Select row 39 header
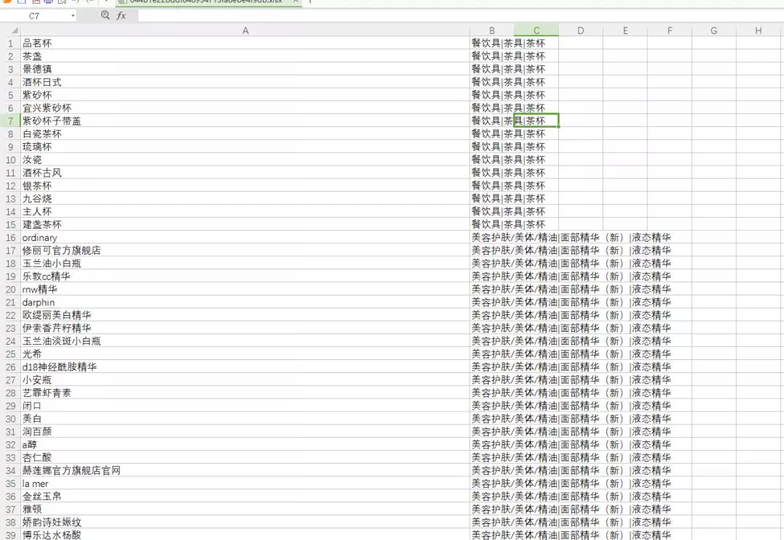The height and width of the screenshot is (540, 784). (x=10, y=534)
